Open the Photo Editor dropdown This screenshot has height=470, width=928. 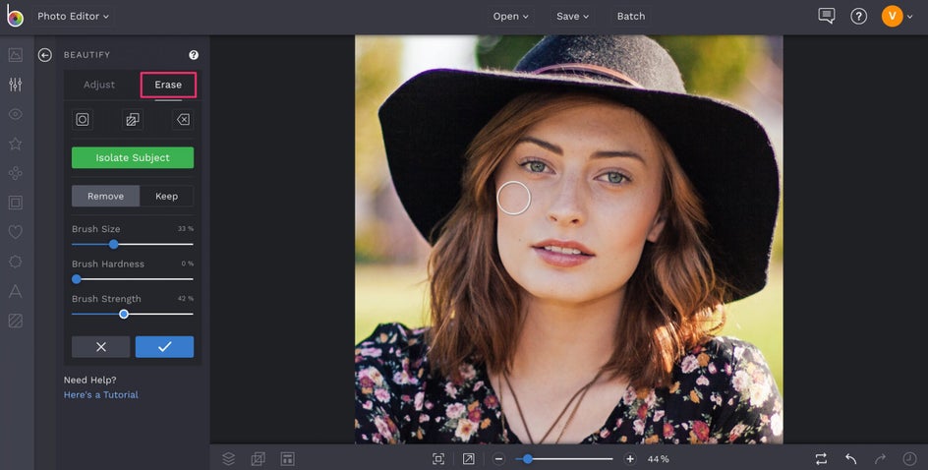click(74, 16)
